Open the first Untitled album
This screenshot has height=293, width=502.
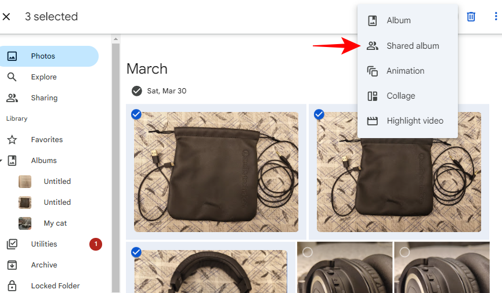click(x=57, y=181)
